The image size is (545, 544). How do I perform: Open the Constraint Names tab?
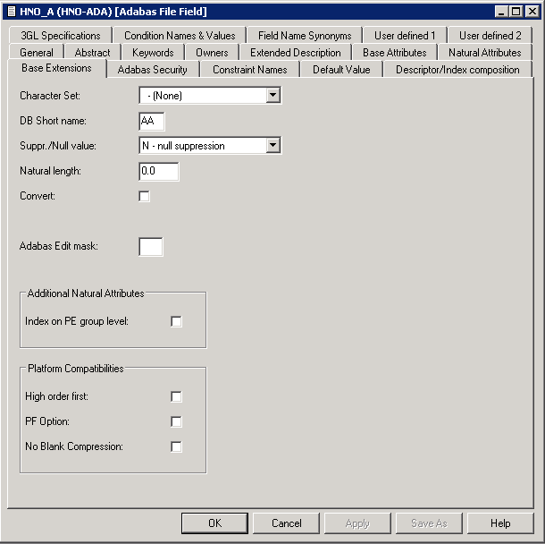[x=249, y=70]
